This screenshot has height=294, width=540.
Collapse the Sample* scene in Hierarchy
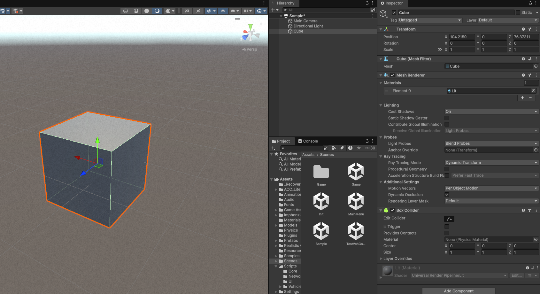(x=281, y=16)
